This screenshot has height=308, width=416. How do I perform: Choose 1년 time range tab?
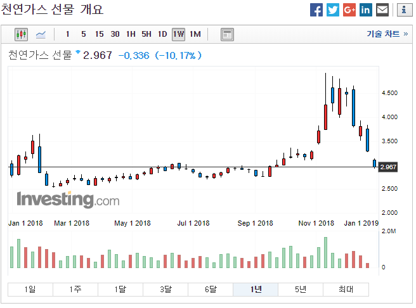click(256, 289)
